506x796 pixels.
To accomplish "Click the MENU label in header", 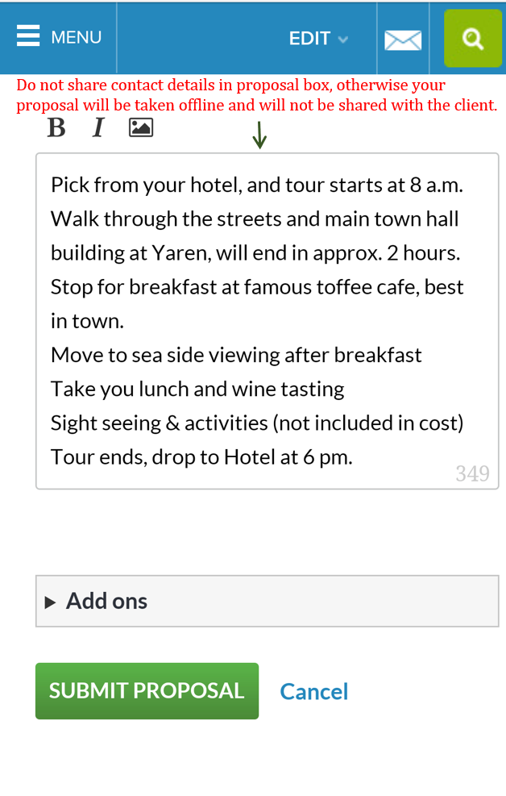I will tap(76, 37).
